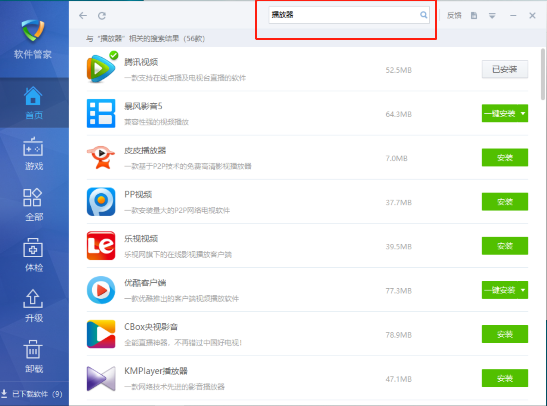This screenshot has width=547, height=406.
Task: Click the search box containing 播放器
Action: tap(349, 15)
